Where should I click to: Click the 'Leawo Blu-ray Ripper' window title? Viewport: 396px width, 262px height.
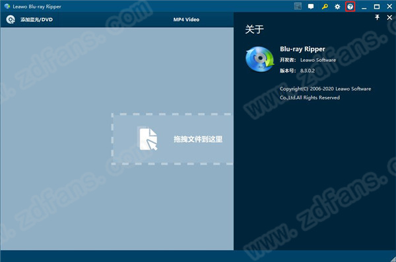[x=37, y=7]
